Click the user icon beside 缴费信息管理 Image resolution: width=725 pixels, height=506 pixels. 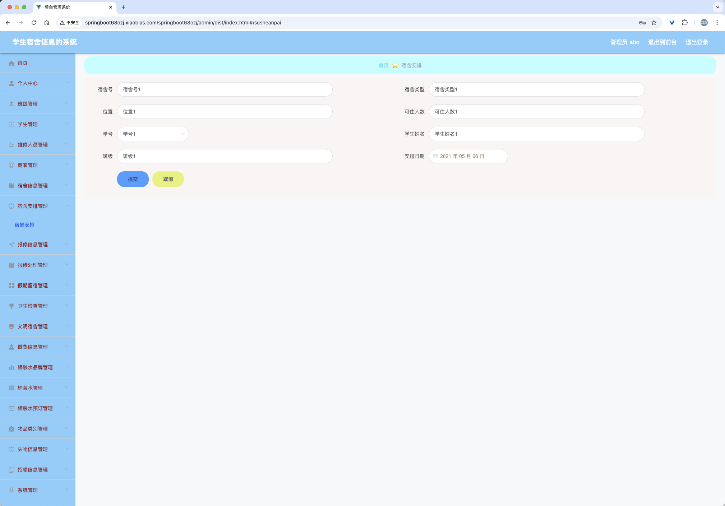click(x=11, y=347)
